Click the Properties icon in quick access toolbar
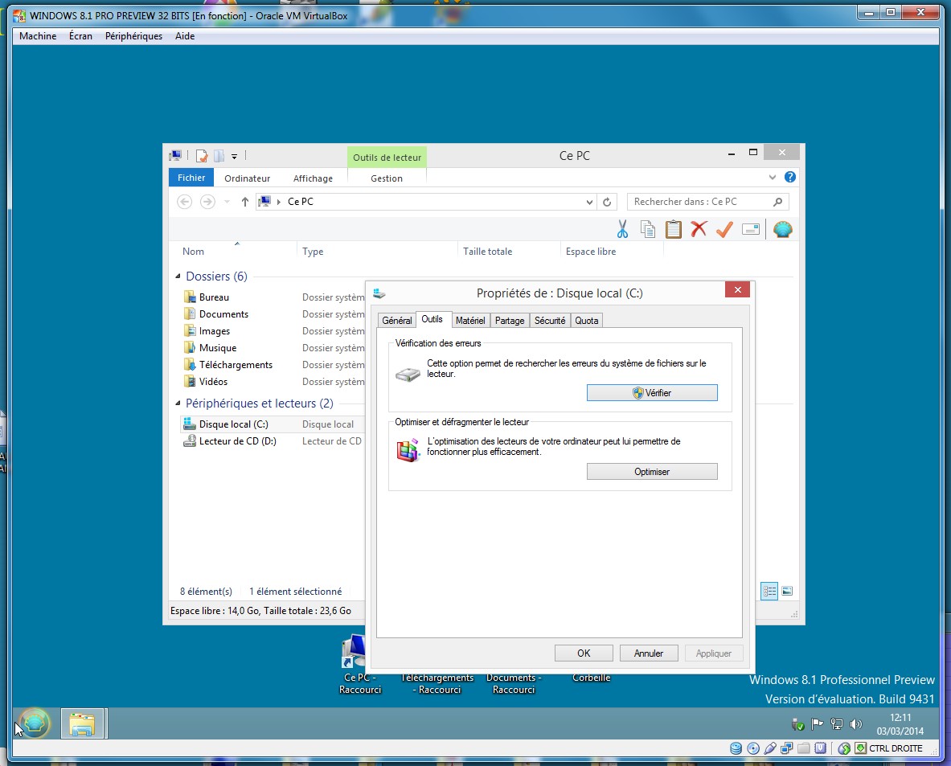The height and width of the screenshot is (766, 951). click(x=201, y=156)
